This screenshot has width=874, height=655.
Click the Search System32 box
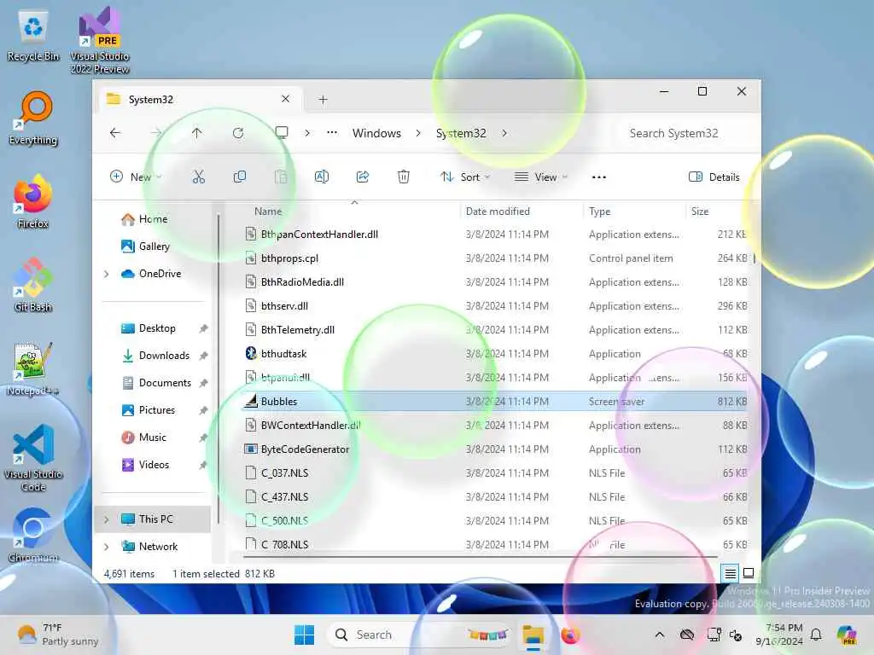pos(685,133)
